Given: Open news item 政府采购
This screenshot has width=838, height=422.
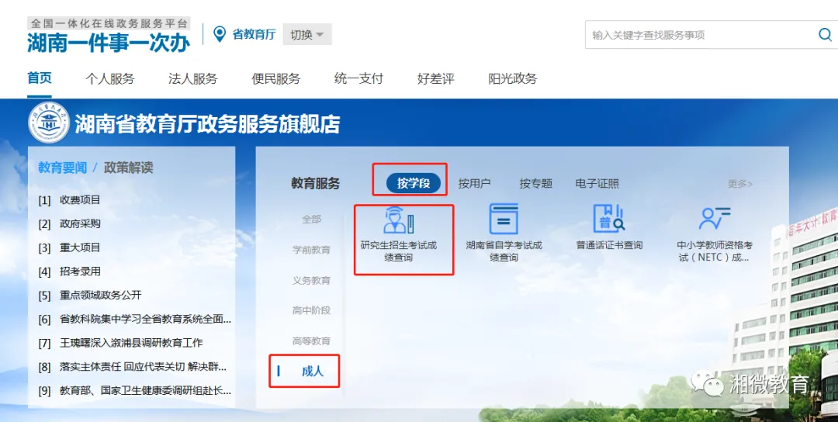Looking at the screenshot, I should (80, 224).
